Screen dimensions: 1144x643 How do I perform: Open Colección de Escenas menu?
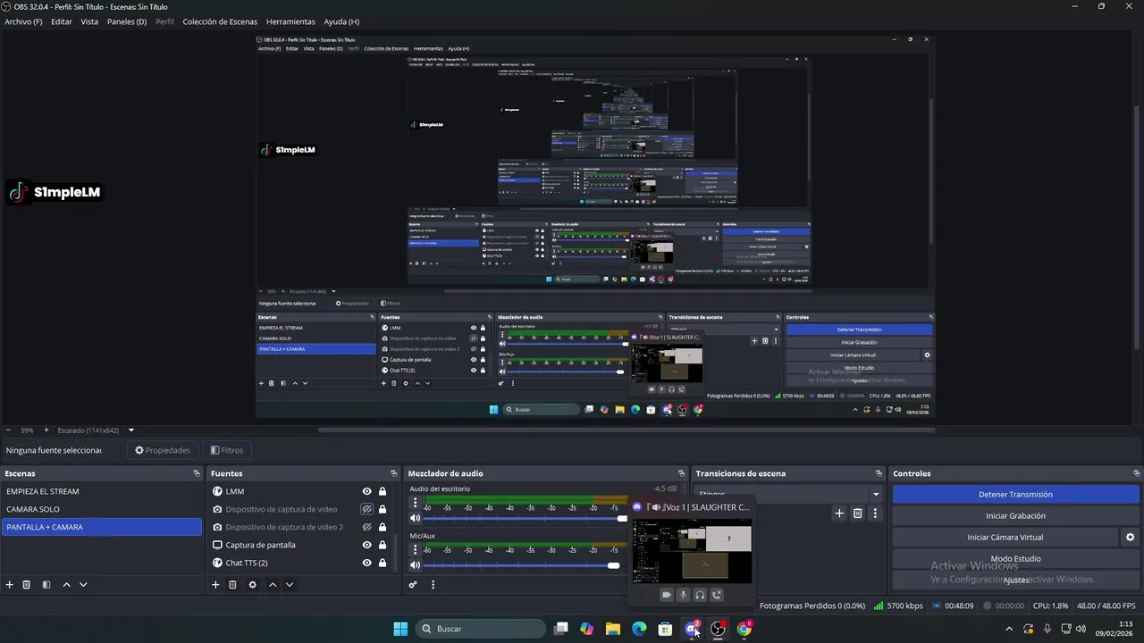click(220, 21)
